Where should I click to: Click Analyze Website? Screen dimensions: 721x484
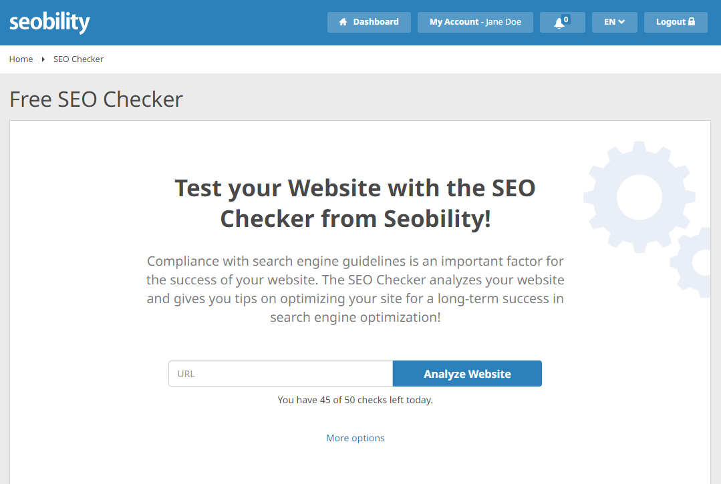[x=466, y=373]
